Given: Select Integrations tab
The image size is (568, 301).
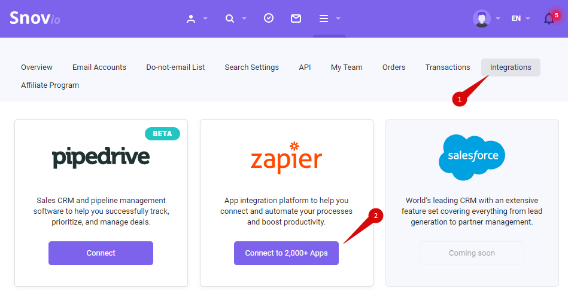Looking at the screenshot, I should (x=511, y=67).
